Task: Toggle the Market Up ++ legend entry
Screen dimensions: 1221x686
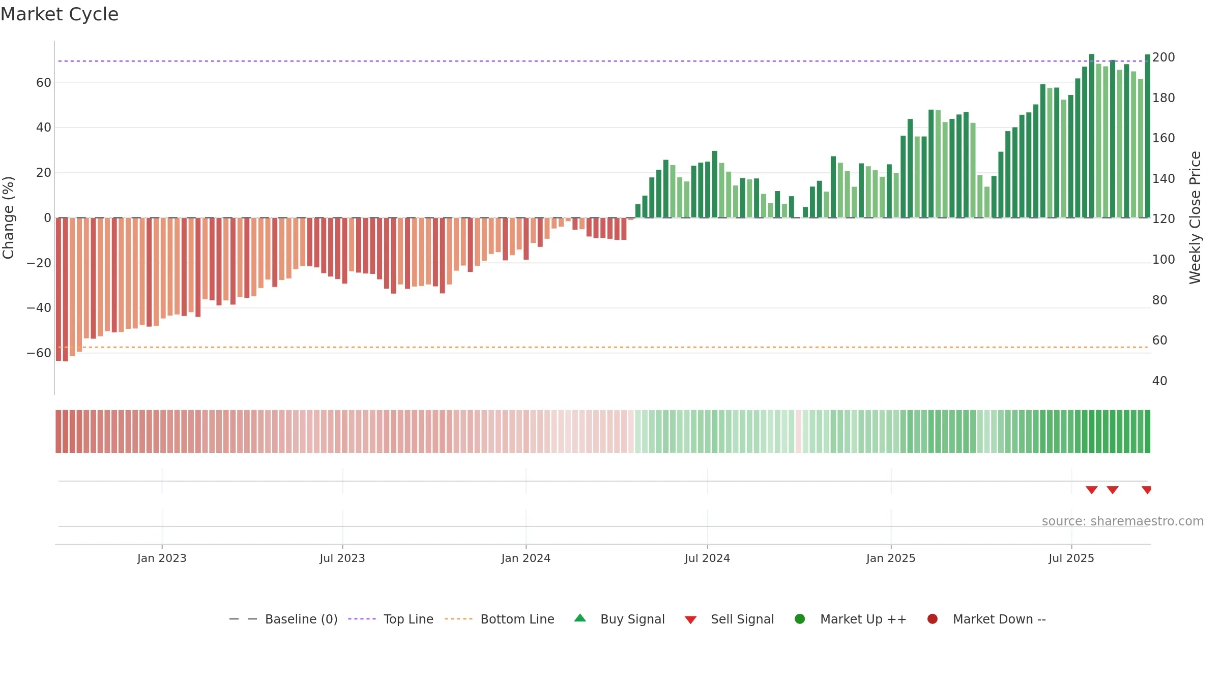Action: [x=850, y=619]
